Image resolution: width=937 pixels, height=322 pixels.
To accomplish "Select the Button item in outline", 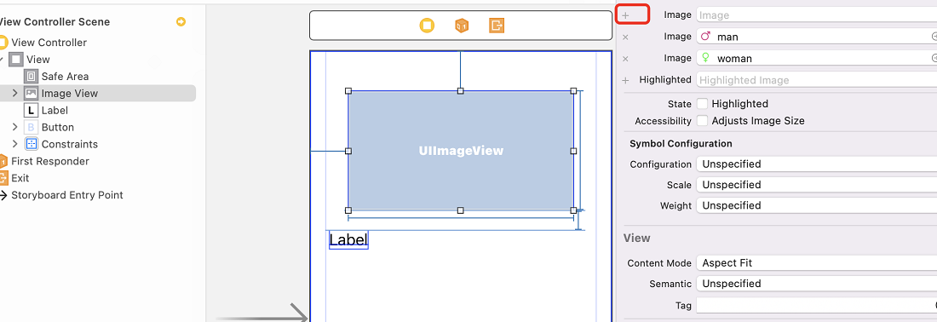I will (x=57, y=127).
